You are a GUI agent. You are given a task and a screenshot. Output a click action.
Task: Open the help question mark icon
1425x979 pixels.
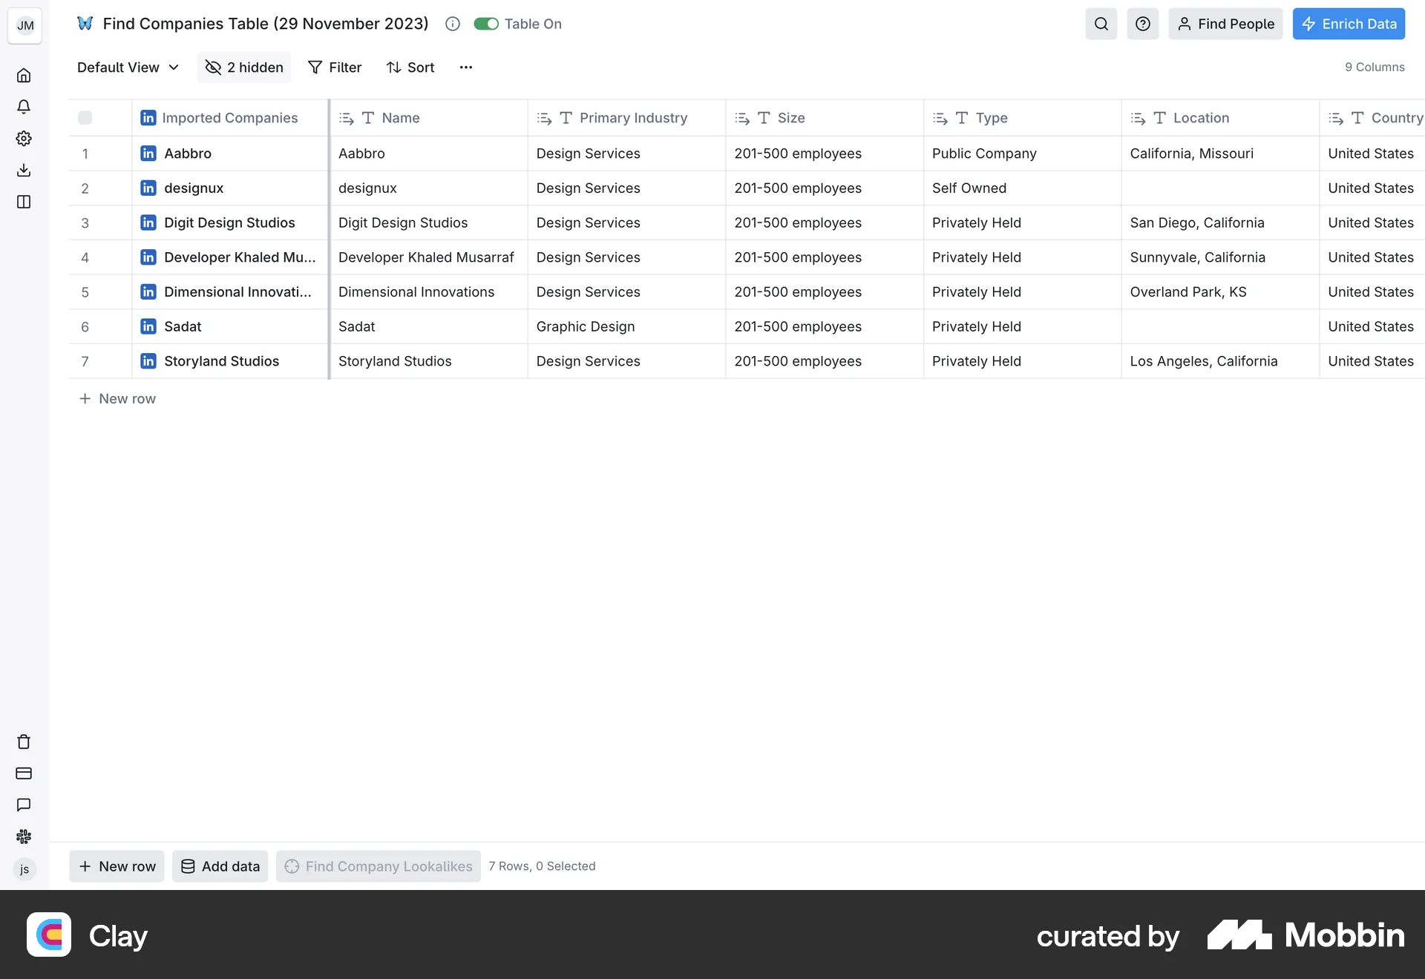click(x=1142, y=24)
